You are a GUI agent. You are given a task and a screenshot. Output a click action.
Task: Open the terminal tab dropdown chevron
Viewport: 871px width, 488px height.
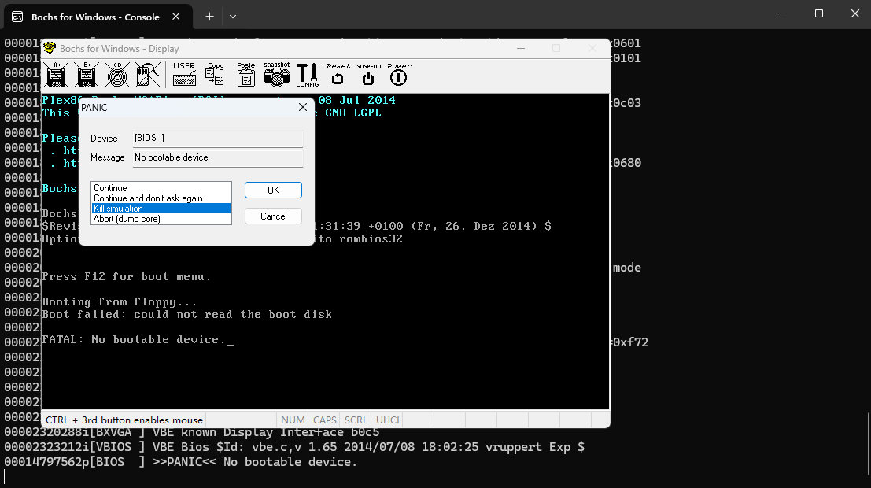tap(233, 16)
